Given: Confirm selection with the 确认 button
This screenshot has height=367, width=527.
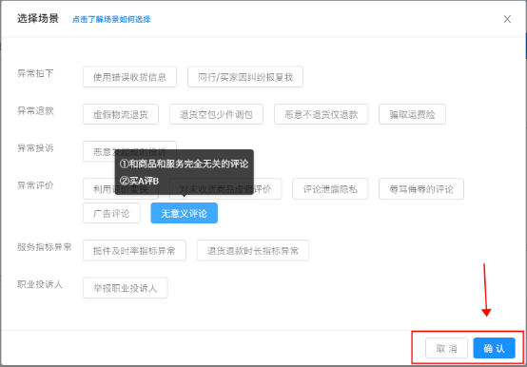Looking at the screenshot, I should [x=494, y=348].
